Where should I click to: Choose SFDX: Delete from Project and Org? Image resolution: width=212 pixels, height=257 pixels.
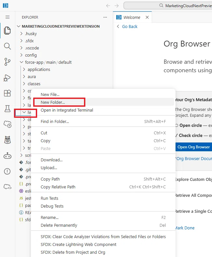pos(103,252)
